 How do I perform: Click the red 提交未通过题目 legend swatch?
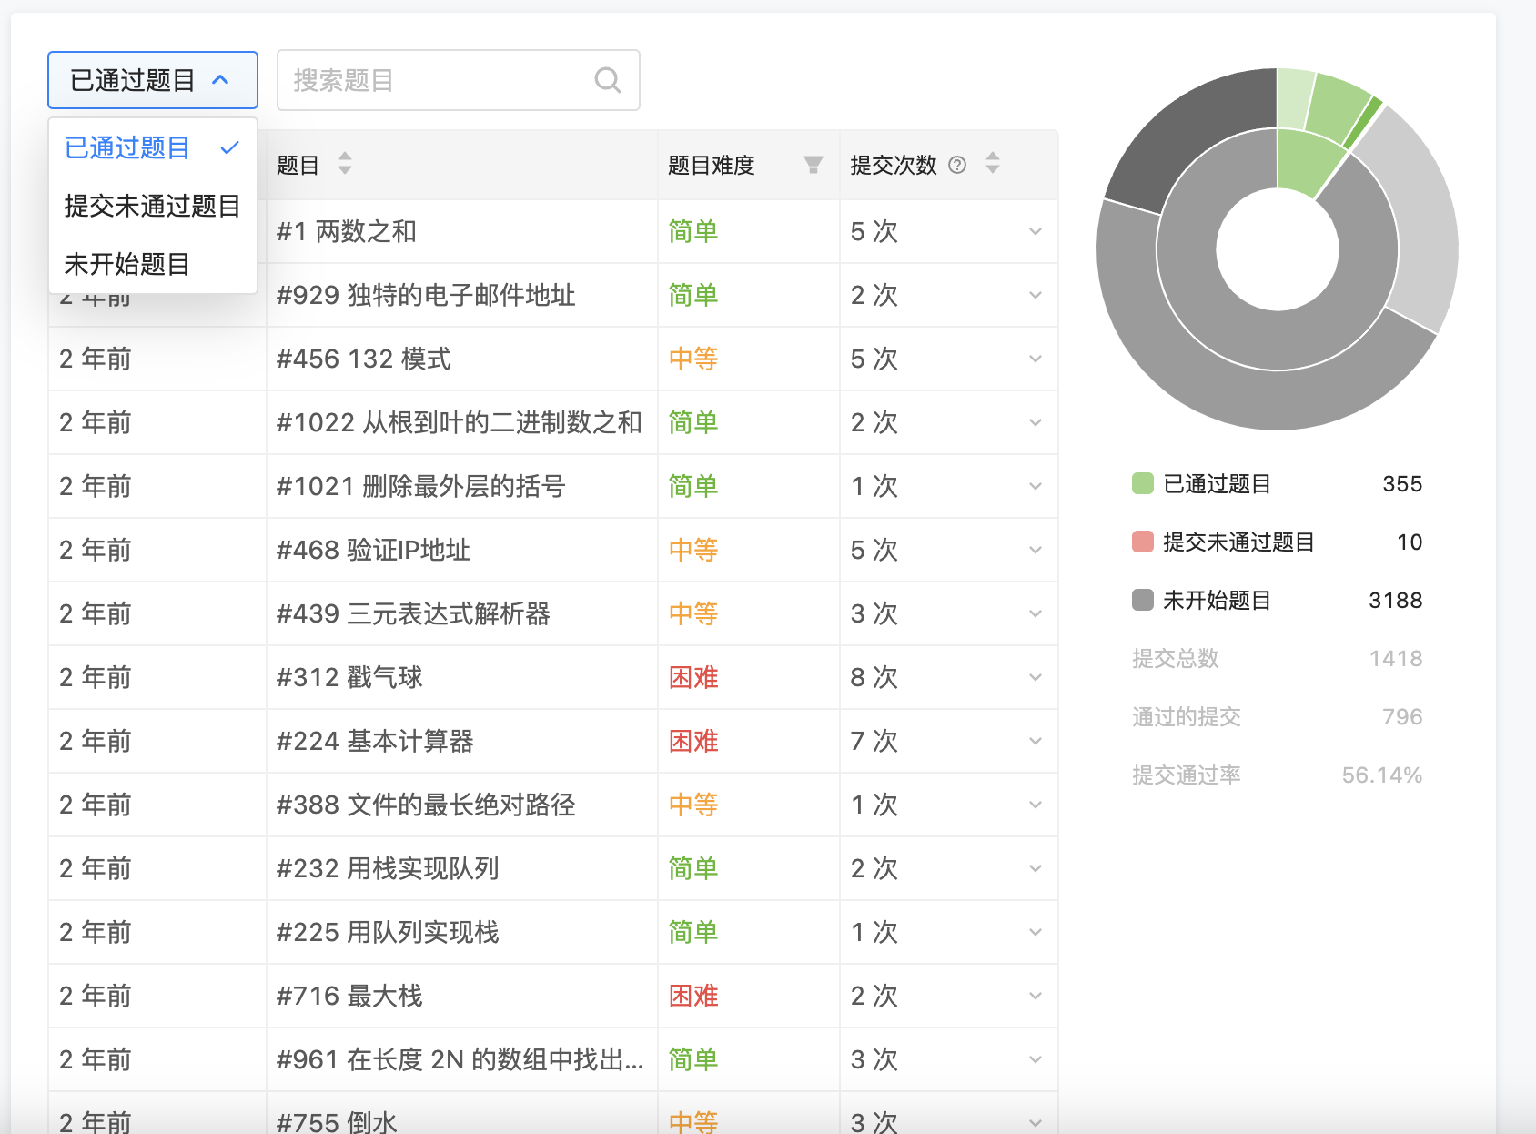(x=1143, y=542)
